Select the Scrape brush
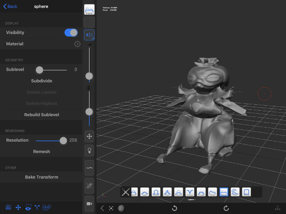Viewport: 286px width, 214px height. coord(201,192)
